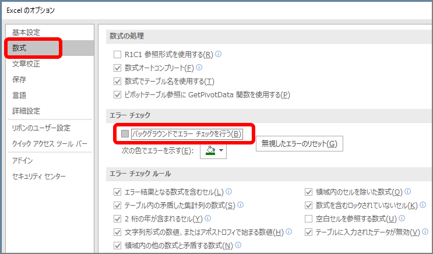The image size is (433, 254).
Task: Open the 文章校正 settings page
Action: [26, 63]
